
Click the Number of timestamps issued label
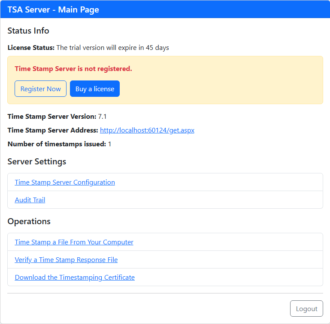coord(57,144)
